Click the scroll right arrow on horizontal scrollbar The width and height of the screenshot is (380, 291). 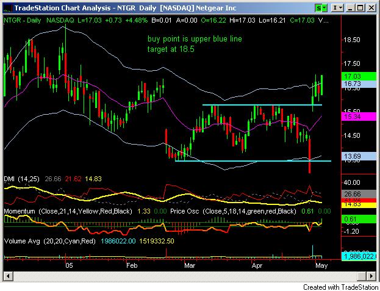pyautogui.click(x=371, y=276)
